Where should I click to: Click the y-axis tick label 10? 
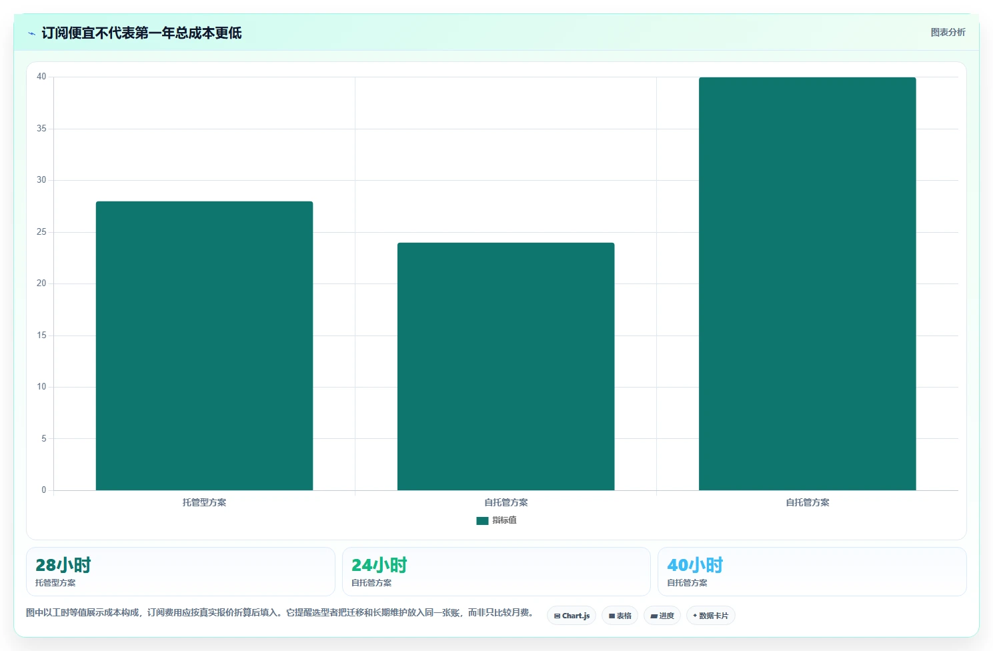(41, 387)
